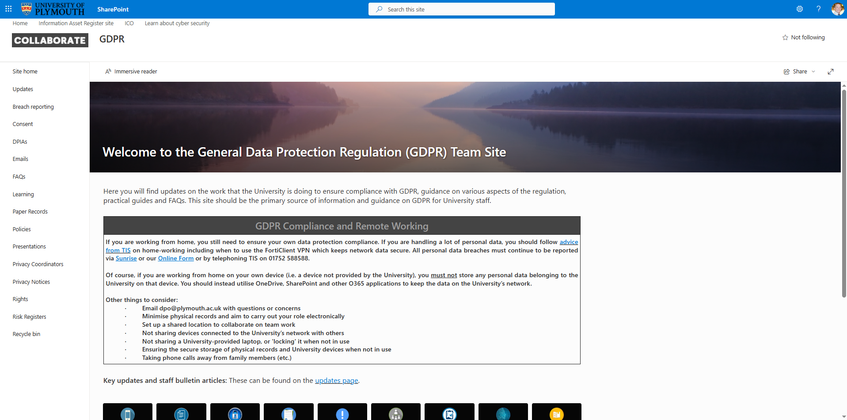This screenshot has width=847, height=420.
Task: Open the DPIAs page
Action: coord(20,142)
